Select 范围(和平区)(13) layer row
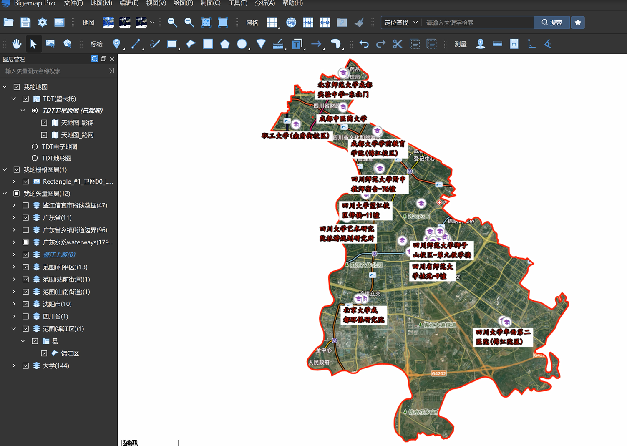Image resolution: width=627 pixels, height=446 pixels. pyautogui.click(x=59, y=267)
